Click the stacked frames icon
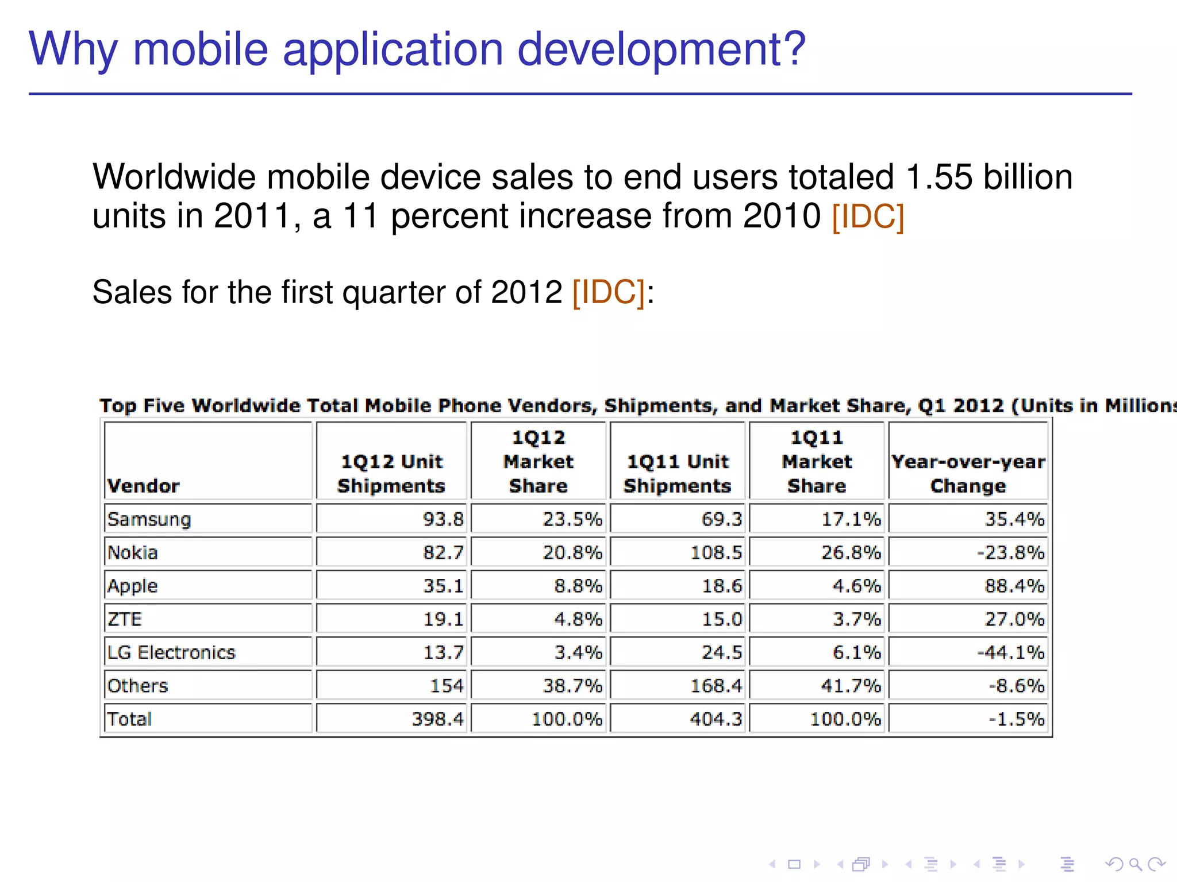This screenshot has width=1177, height=882. click(861, 864)
